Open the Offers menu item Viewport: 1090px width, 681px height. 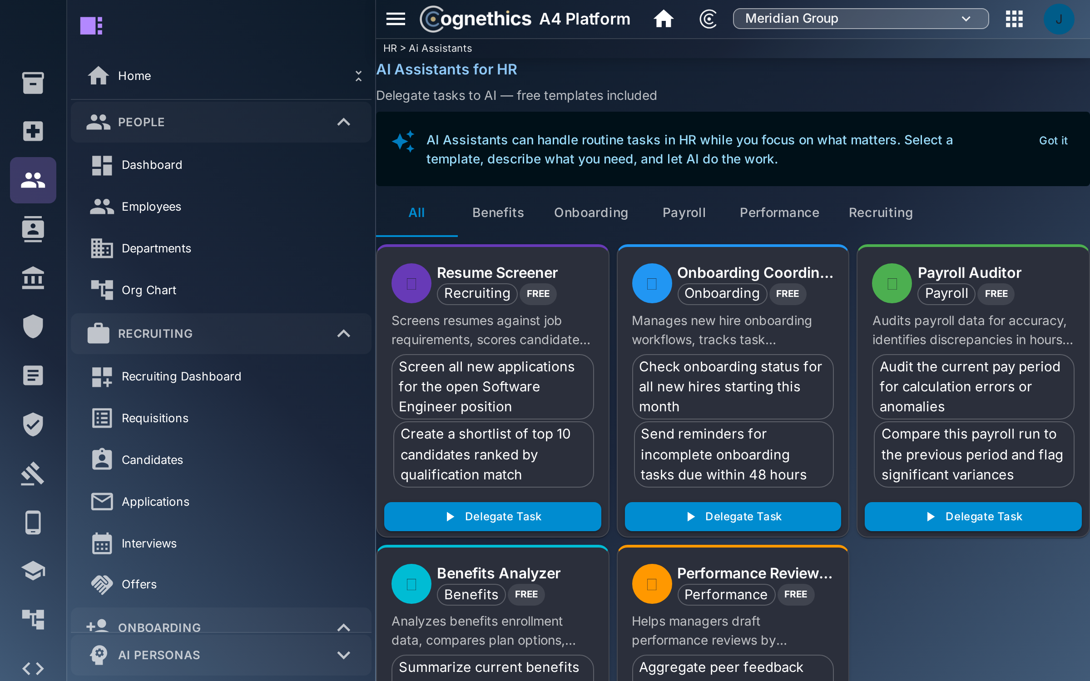[x=221, y=584]
